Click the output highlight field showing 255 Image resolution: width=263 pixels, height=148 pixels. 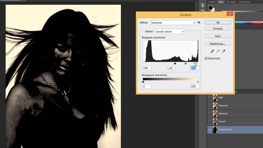[x=194, y=86]
